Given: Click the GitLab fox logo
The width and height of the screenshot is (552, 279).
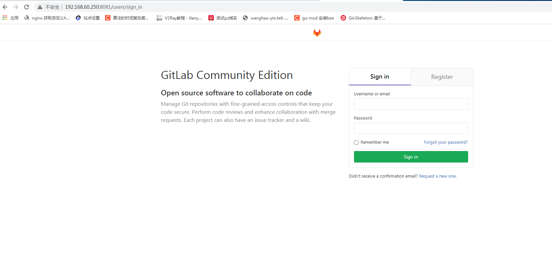Looking at the screenshot, I should (317, 33).
